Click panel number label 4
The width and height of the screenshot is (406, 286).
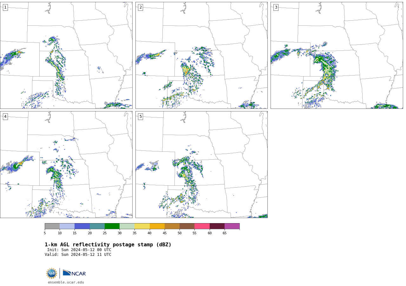pos(5,116)
